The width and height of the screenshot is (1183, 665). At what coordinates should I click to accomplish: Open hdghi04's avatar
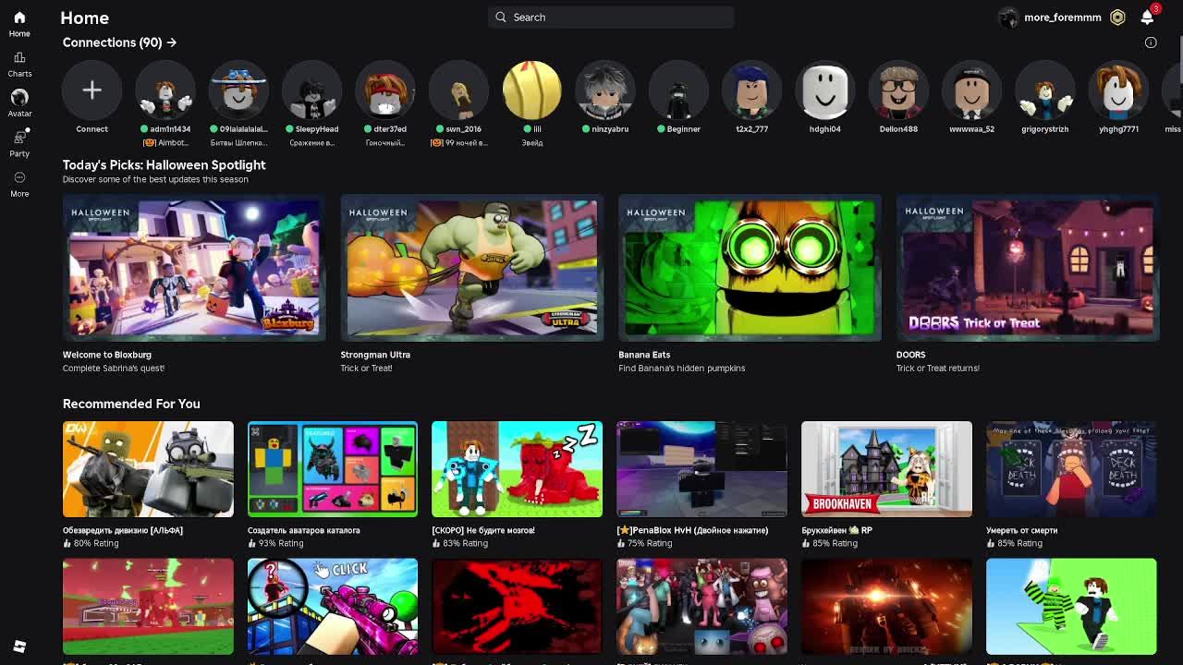(x=825, y=91)
